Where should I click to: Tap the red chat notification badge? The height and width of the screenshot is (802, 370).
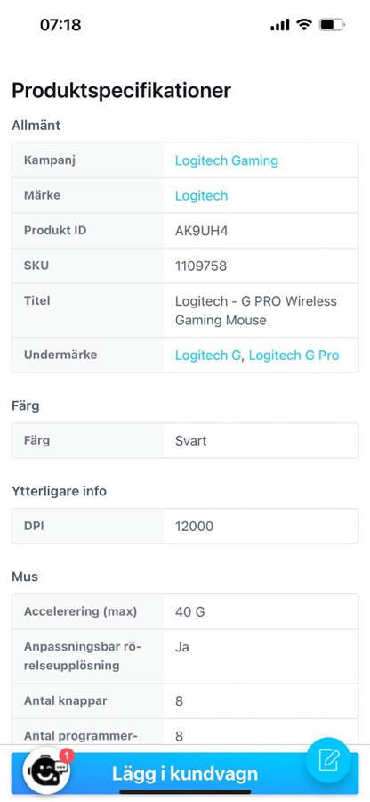click(67, 756)
